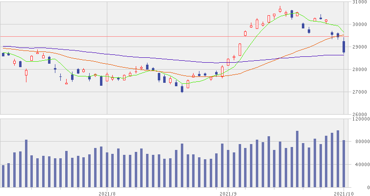Select the lowest candlestick near 27000
The image size is (370, 196).
click(x=182, y=89)
